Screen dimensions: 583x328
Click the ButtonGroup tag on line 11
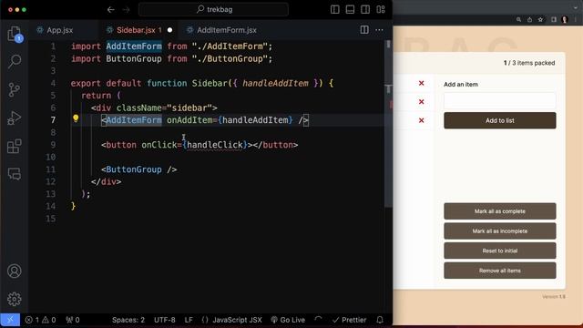tap(134, 169)
